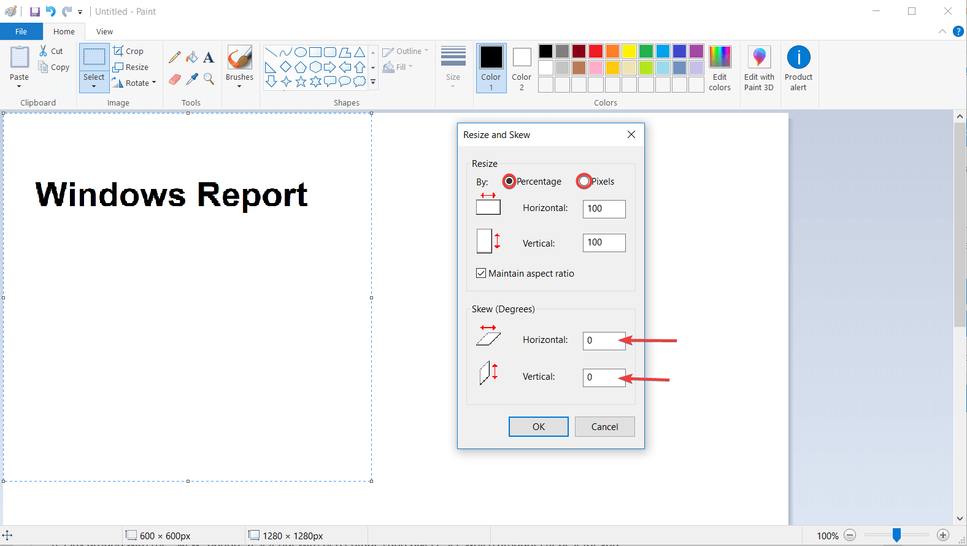The height and width of the screenshot is (546, 967).
Task: Collapse the ribbon chevron
Action: coord(942,31)
